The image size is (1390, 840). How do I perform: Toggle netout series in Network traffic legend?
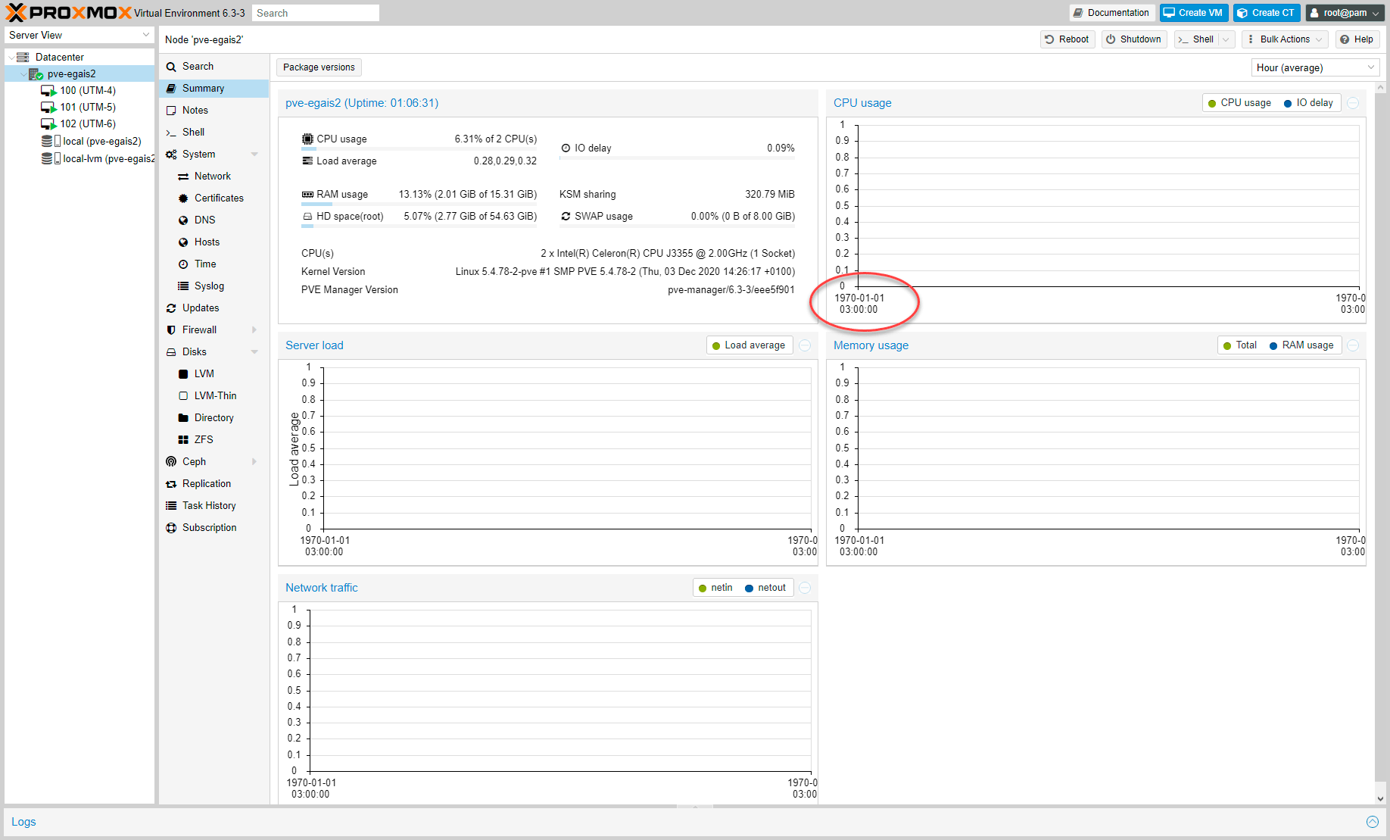click(x=765, y=588)
